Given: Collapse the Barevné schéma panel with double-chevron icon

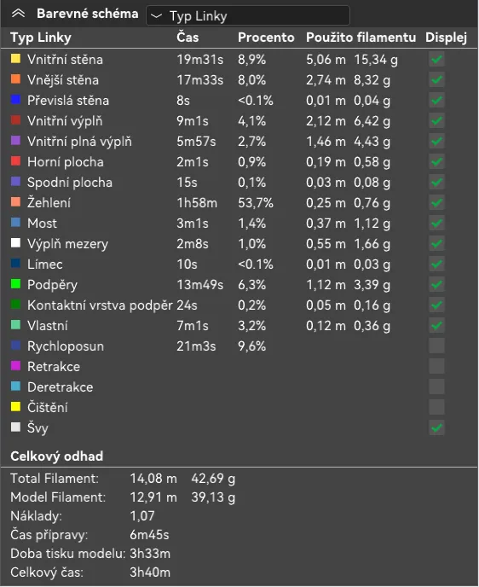Looking at the screenshot, I should point(18,14).
